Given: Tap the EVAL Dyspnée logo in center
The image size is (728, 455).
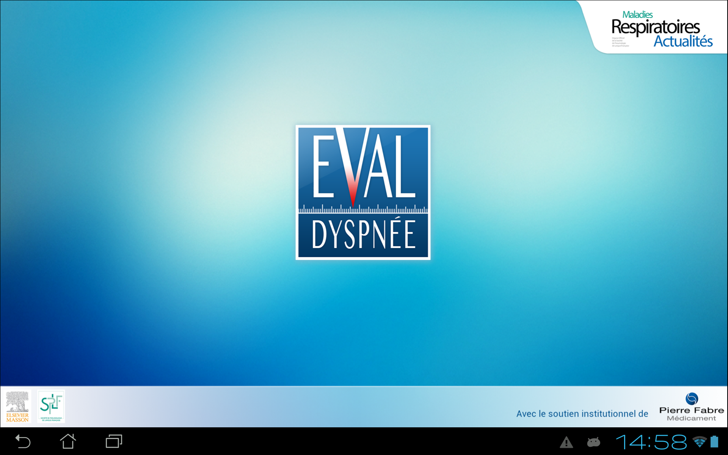Looking at the screenshot, I should pyautogui.click(x=363, y=192).
